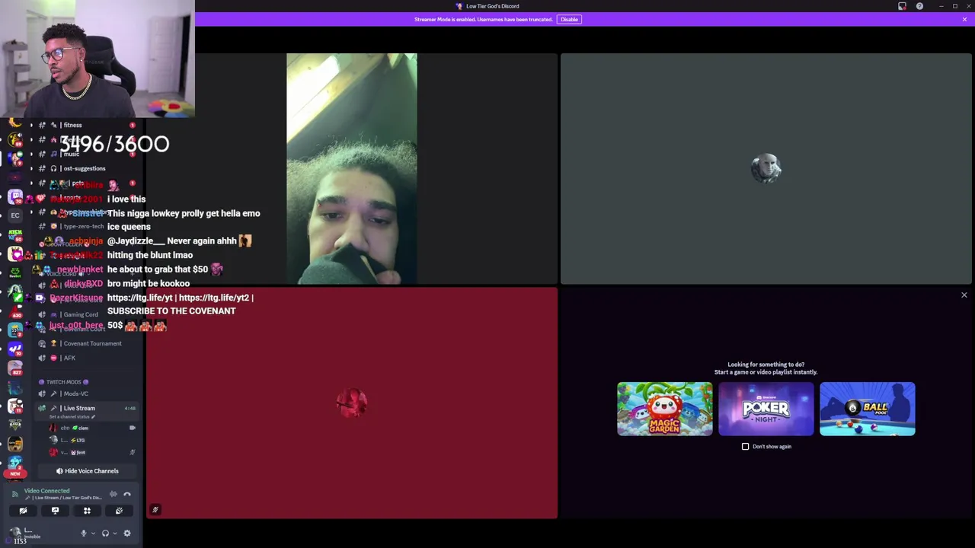Launch the Magic Garden activity

(664, 409)
